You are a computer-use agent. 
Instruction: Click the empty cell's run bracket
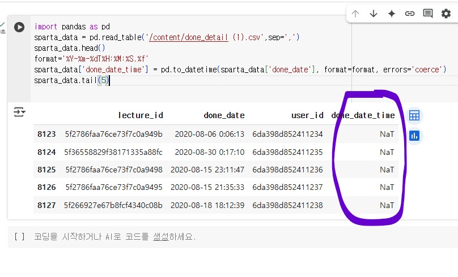click(19, 236)
